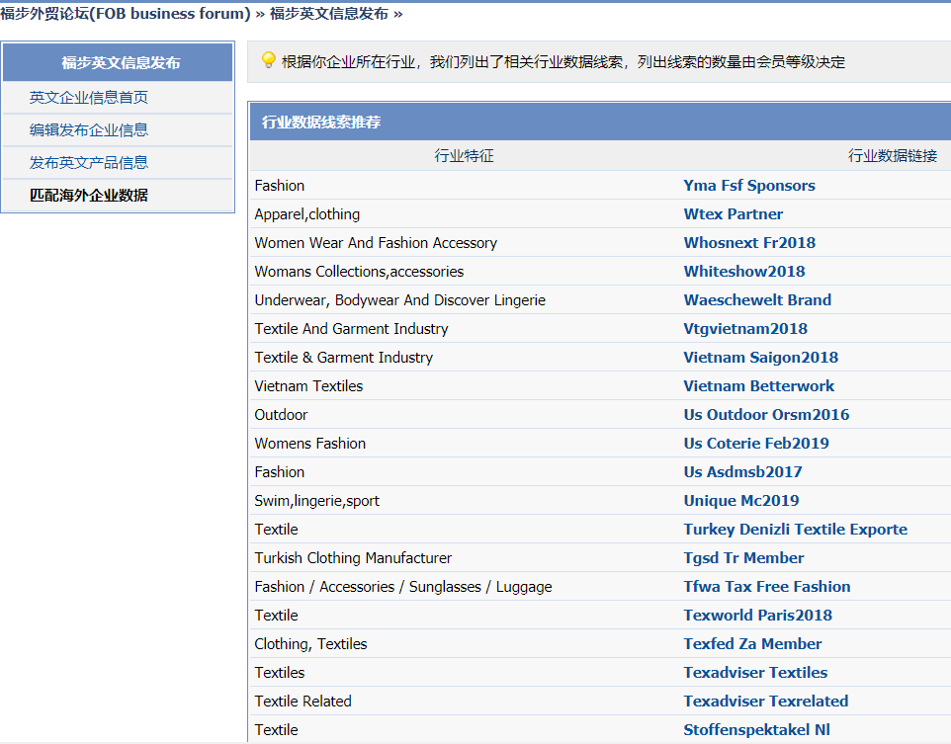Open Us Asdmsb2017 link
Screen dimensions: 951x744
pos(742,471)
